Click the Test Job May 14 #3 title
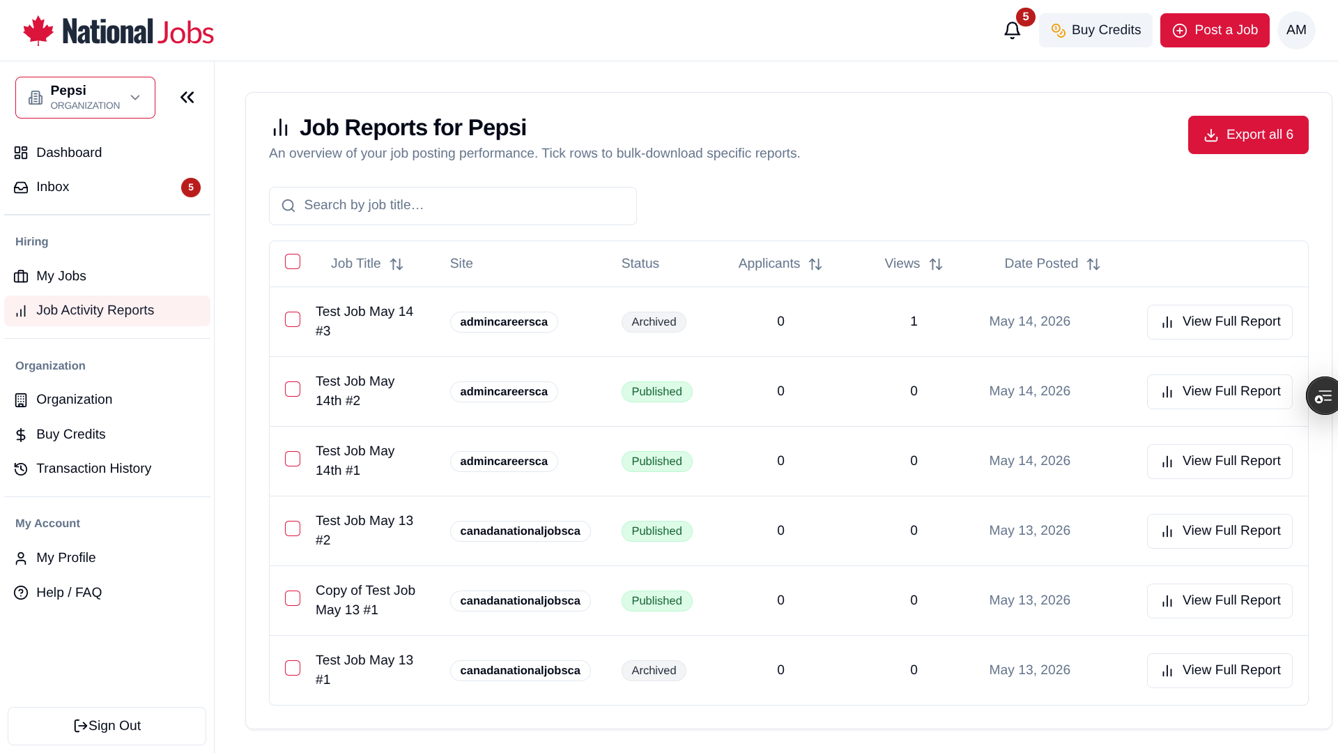Image resolution: width=1338 pixels, height=753 pixels. pos(364,321)
